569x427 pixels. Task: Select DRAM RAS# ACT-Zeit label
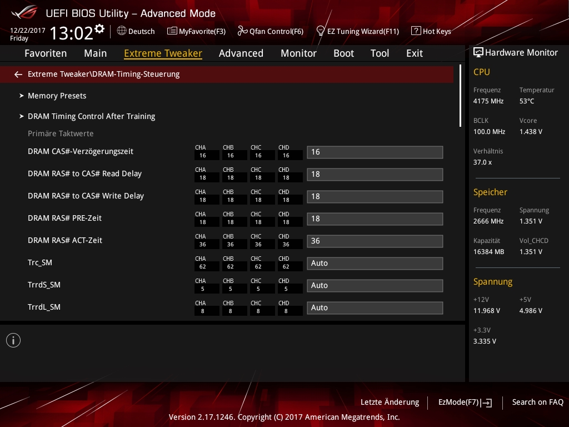(x=65, y=240)
